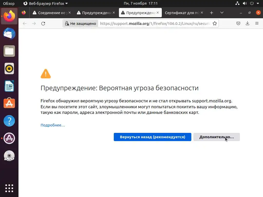Close the second Предупреждение tab
263x197 pixels.
point(114,13)
